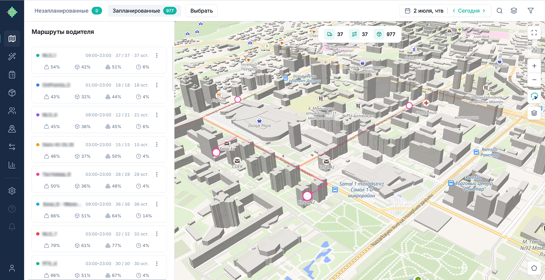Open the filter funnel icon
This screenshot has height=280, width=545.
click(x=530, y=11)
